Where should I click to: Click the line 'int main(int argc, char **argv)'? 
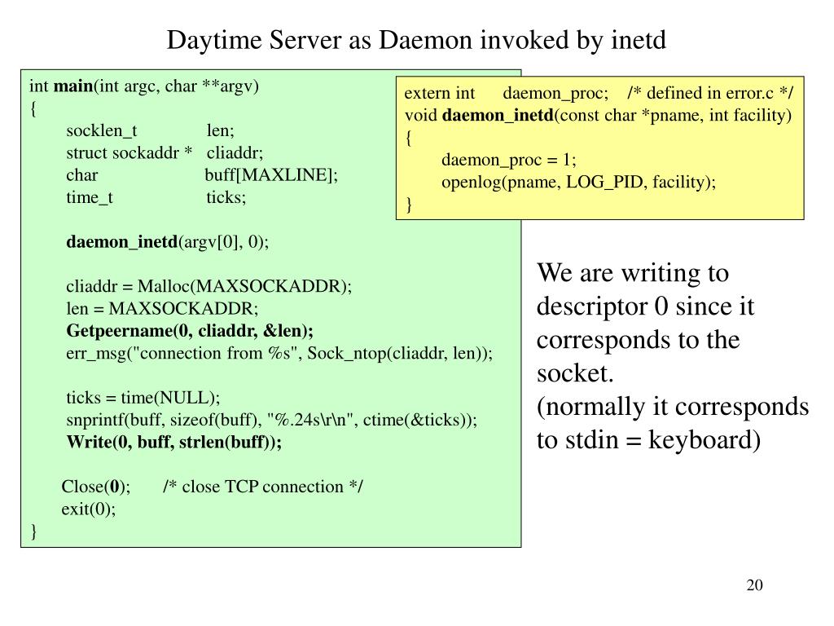[144, 86]
